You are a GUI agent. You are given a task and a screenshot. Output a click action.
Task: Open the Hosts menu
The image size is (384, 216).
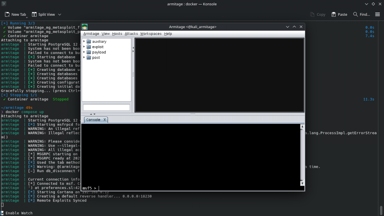117,33
